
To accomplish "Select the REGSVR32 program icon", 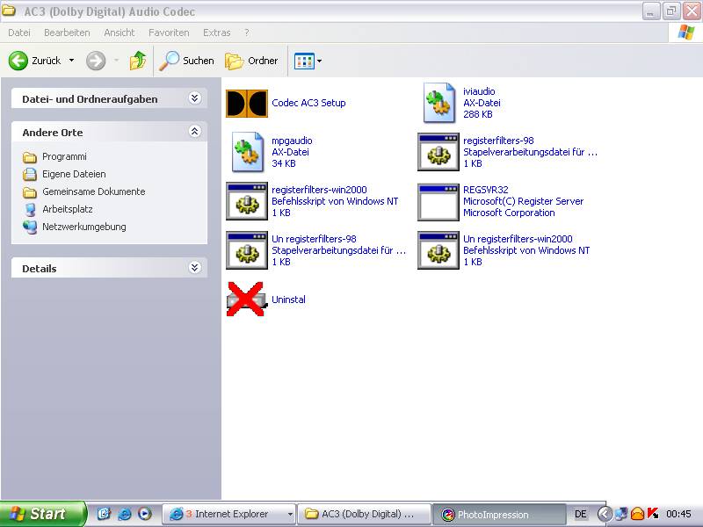I will [438, 201].
